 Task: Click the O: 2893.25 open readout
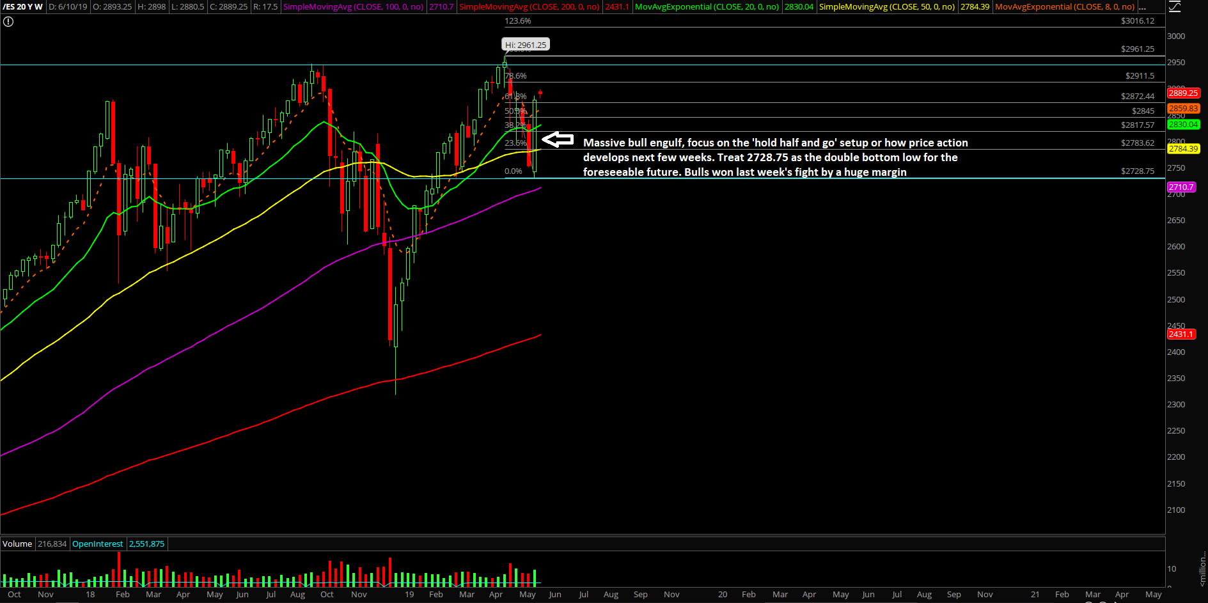[x=113, y=7]
